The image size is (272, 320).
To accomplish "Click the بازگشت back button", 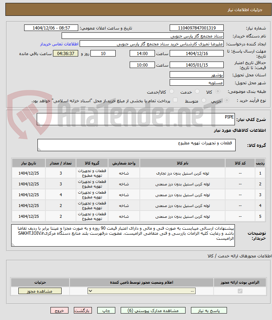I will point(83,311).
